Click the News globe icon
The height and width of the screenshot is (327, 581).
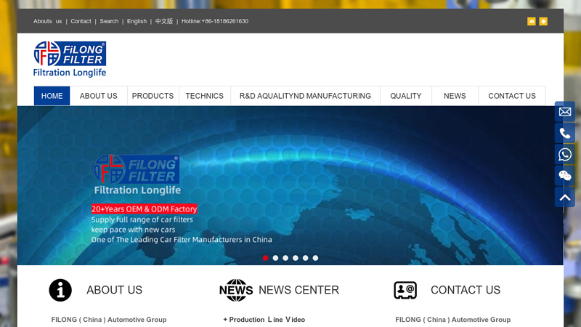236,290
